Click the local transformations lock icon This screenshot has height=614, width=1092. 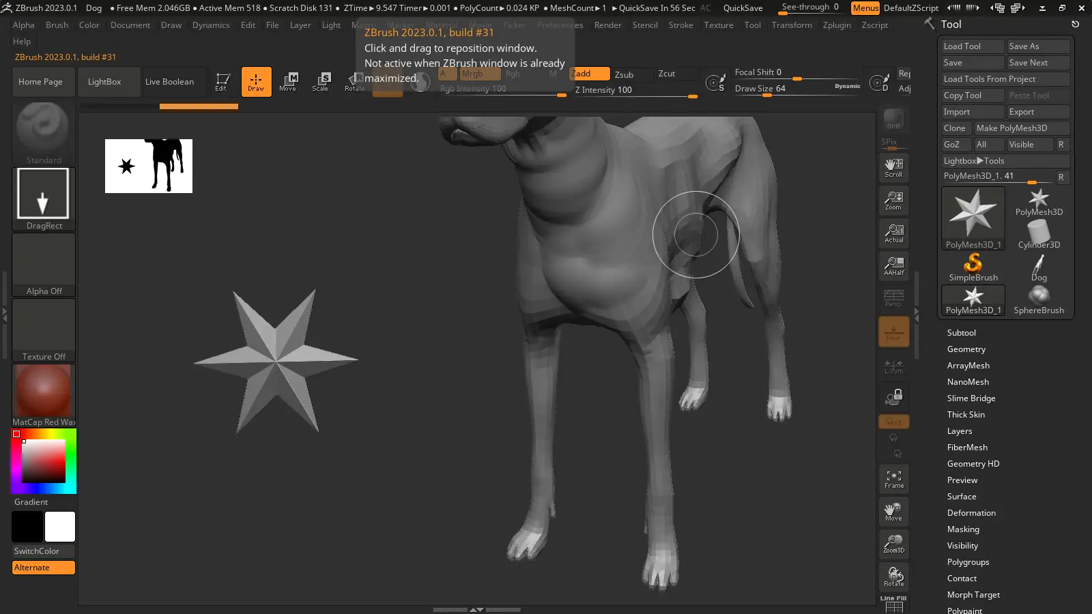(x=893, y=397)
